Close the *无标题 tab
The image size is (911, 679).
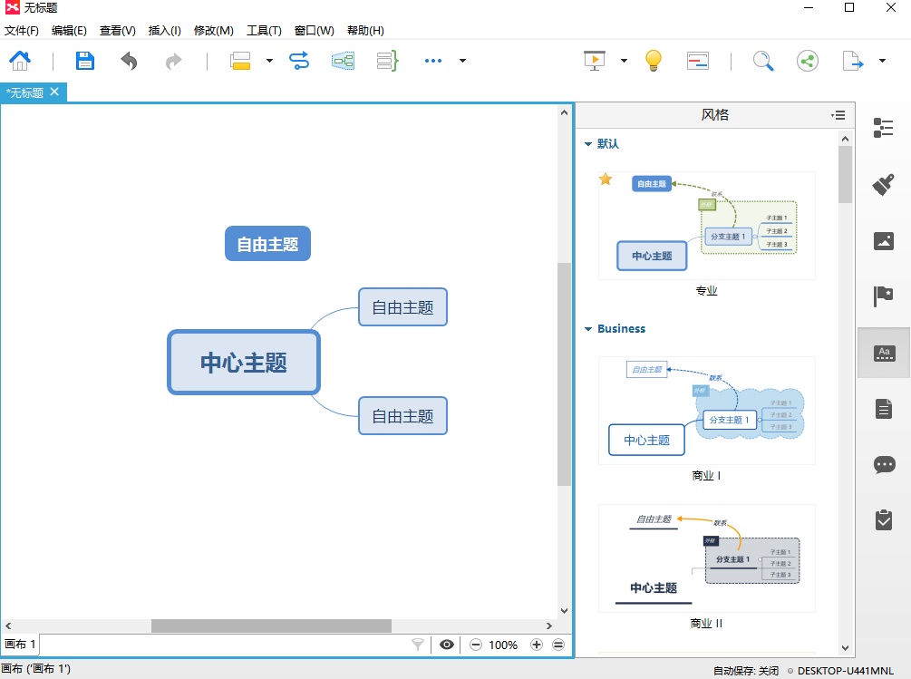[x=54, y=92]
